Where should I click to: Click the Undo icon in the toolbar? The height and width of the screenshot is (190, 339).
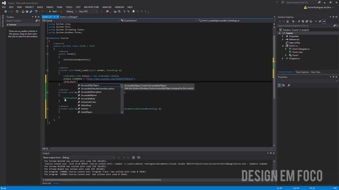point(36,12)
